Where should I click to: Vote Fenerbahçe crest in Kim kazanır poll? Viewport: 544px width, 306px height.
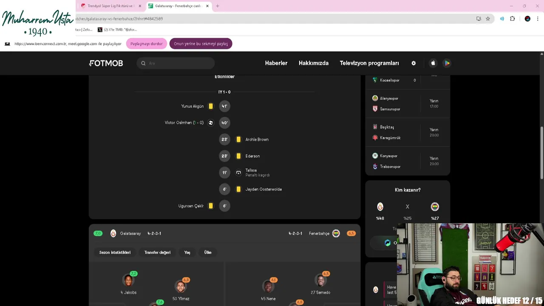pos(435,207)
